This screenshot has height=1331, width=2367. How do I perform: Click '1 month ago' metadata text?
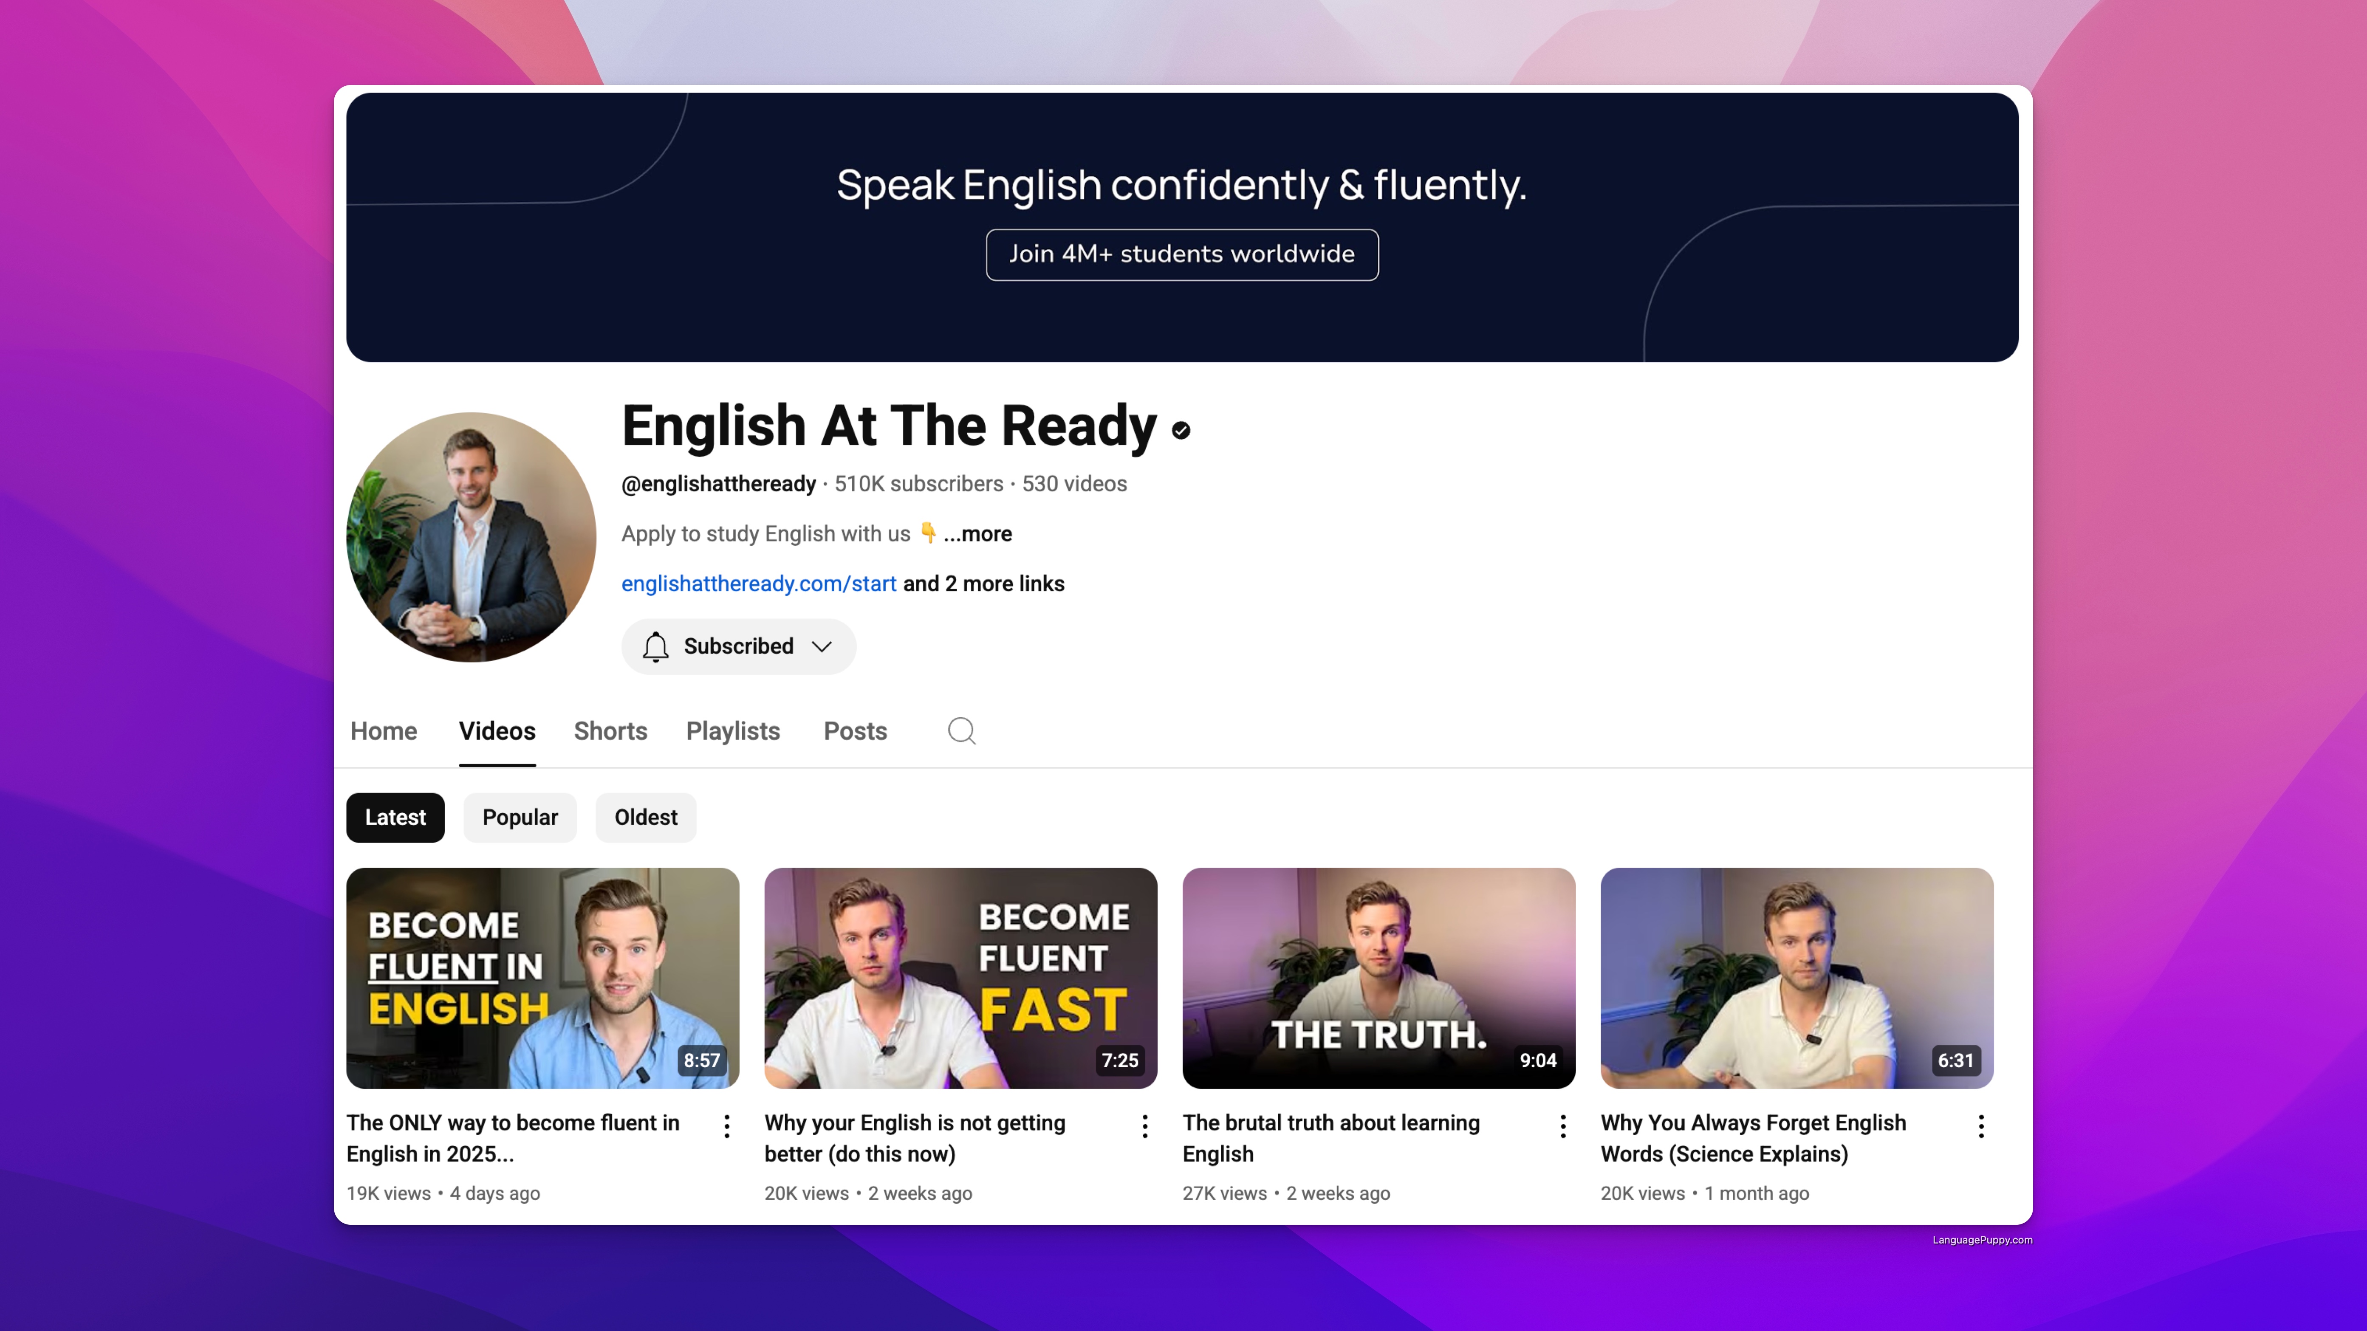tap(1757, 1193)
